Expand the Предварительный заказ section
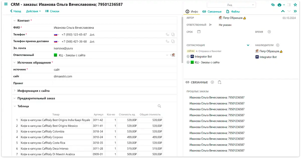301x158 pixels. 15,98
